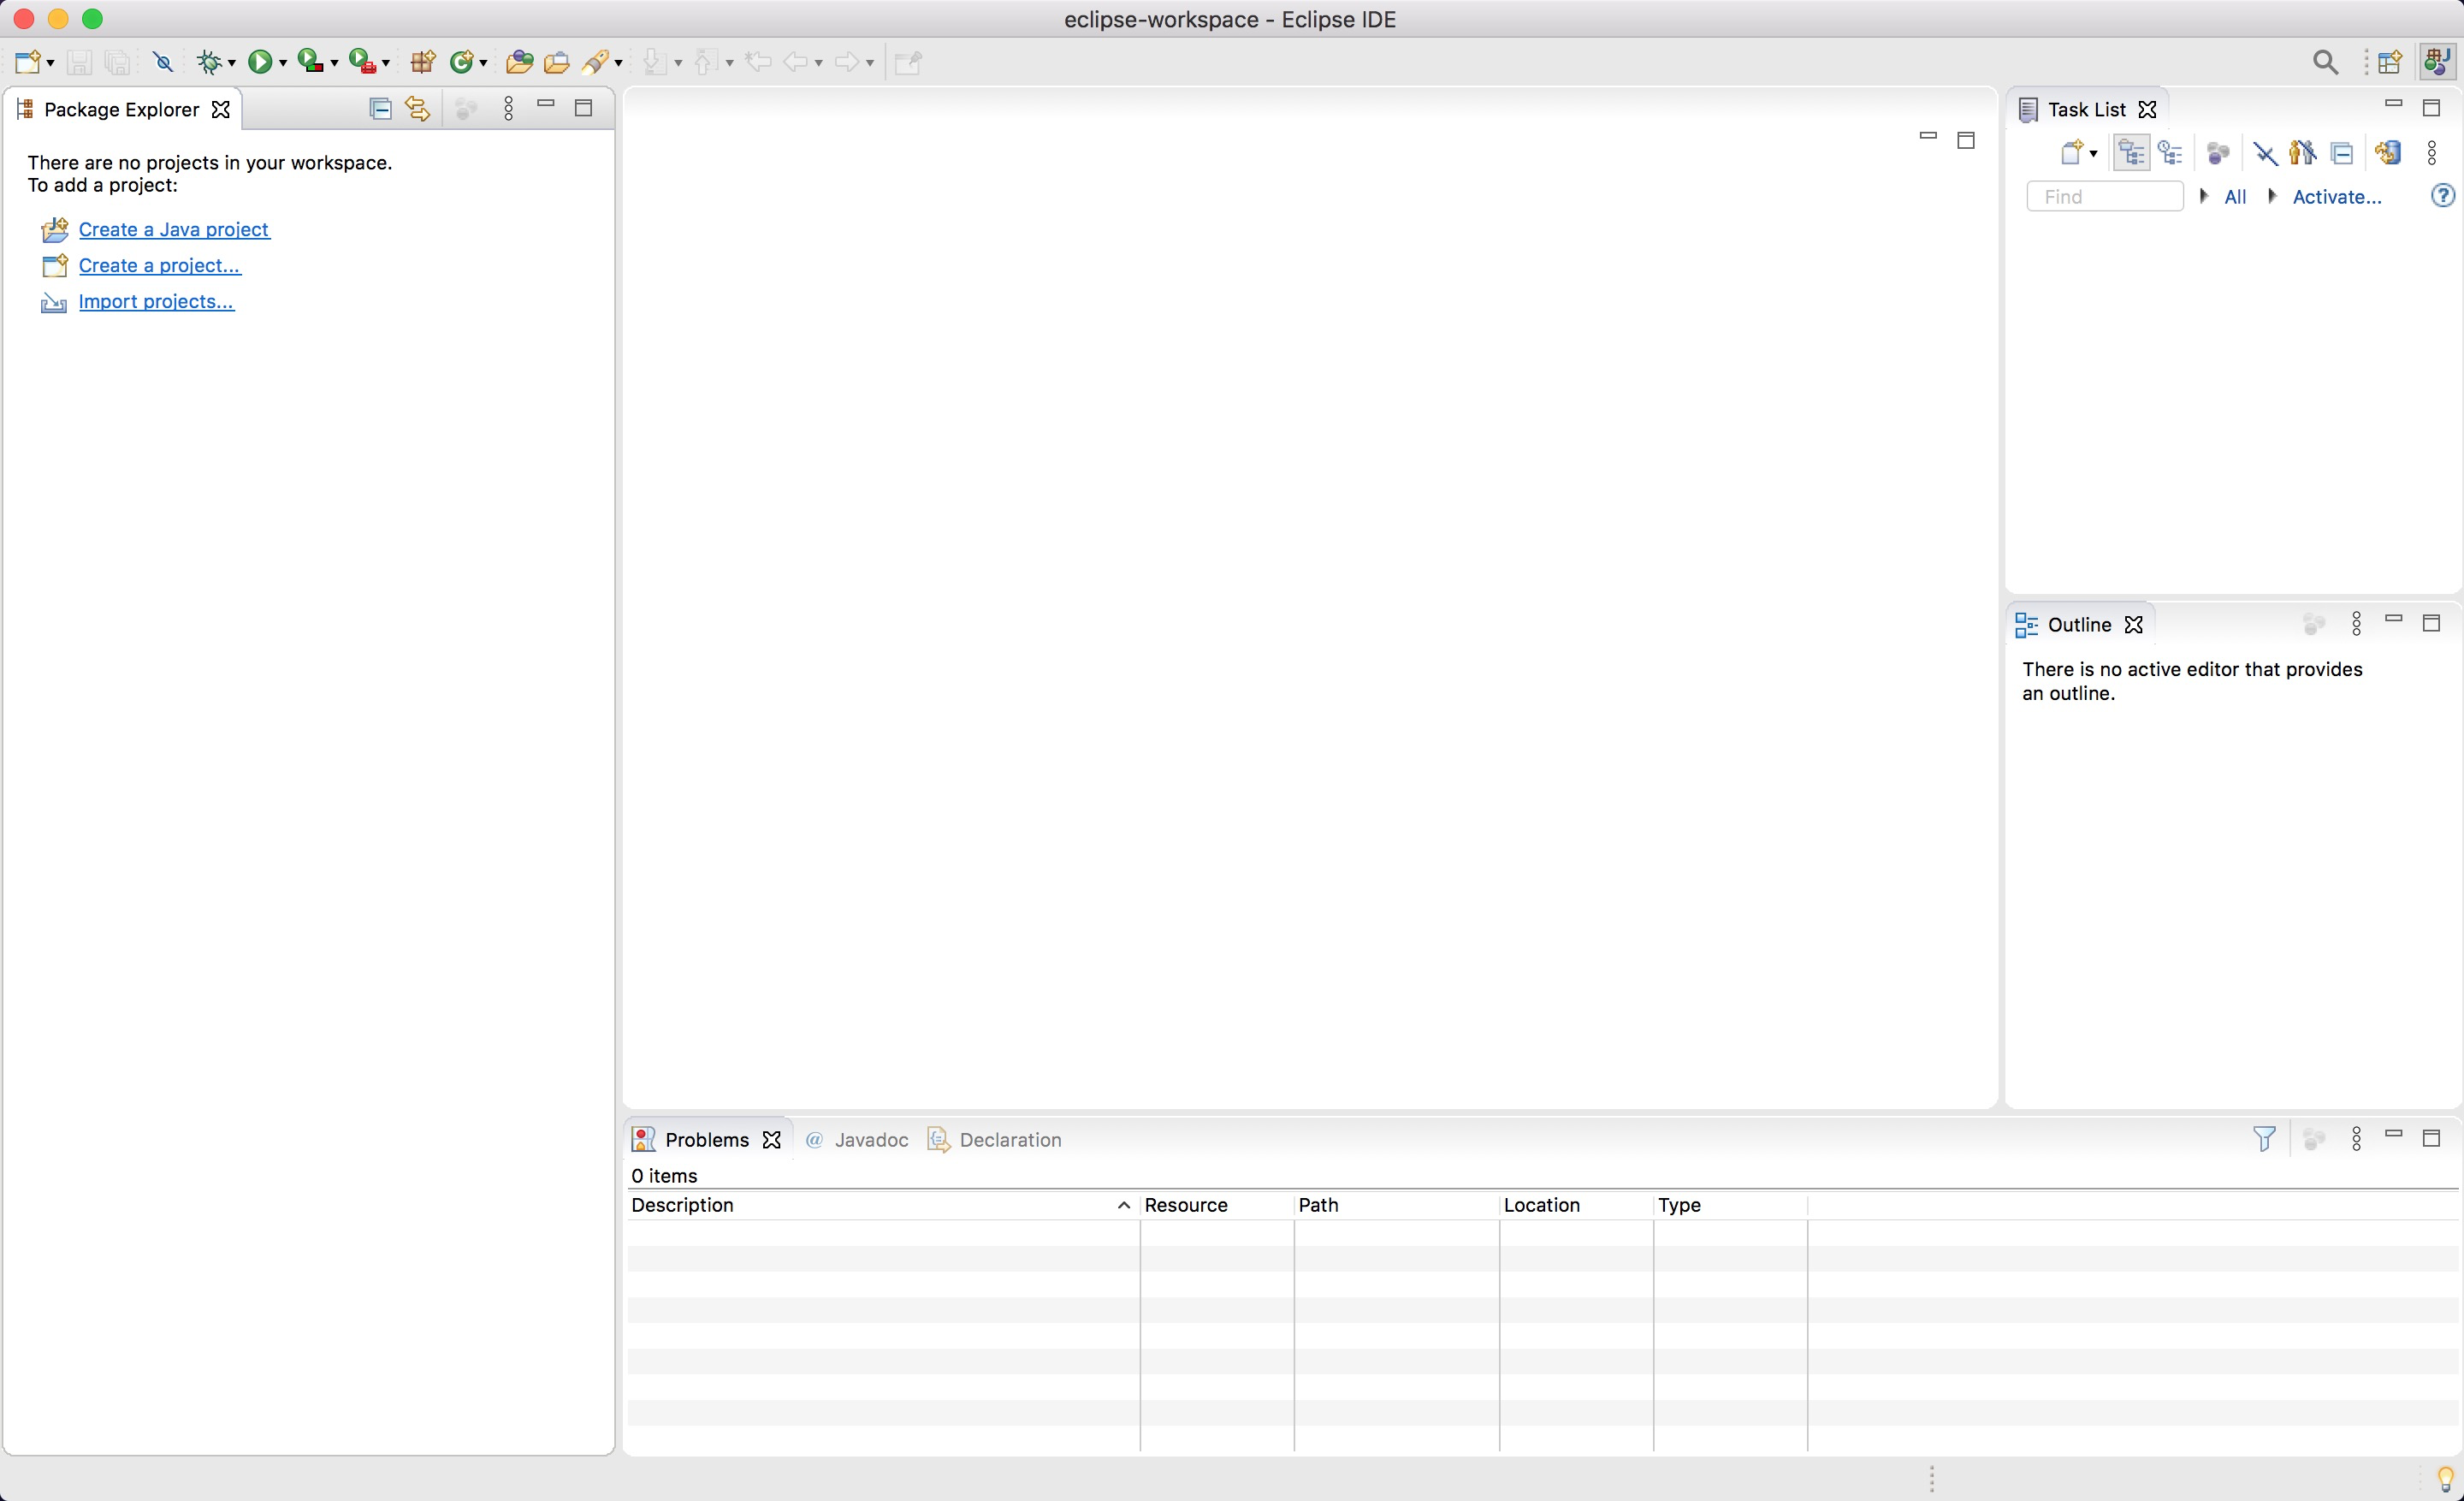
Task: Click the Open Type icon
Action: [519, 62]
